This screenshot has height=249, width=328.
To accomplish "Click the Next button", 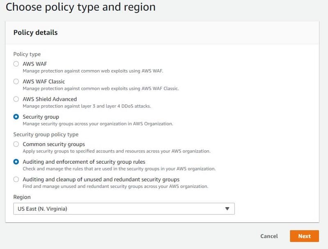I will (x=304, y=236).
